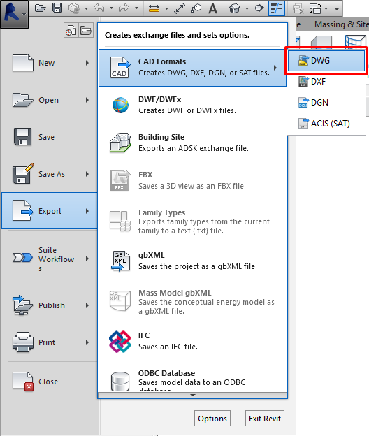The image size is (369, 436).
Task: Expand Customize Quick Access Toolbar dropdown
Action: (x=337, y=8)
